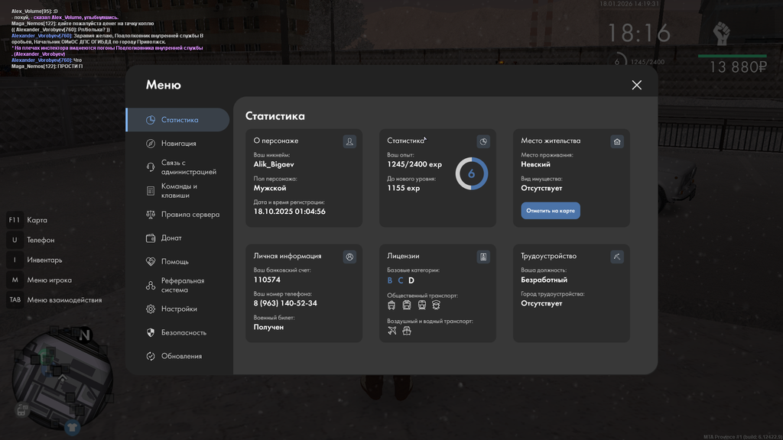Screen dimensions: 783x440
Task: Click the first public transport bus icon
Action: pos(391,305)
